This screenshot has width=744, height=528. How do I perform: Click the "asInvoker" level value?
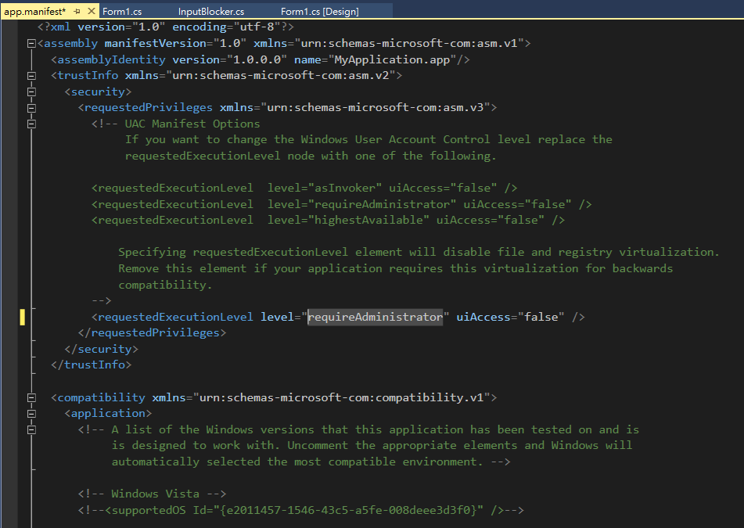[345, 188]
